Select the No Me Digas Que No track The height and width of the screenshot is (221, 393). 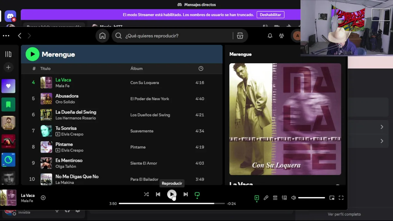[x=77, y=176]
